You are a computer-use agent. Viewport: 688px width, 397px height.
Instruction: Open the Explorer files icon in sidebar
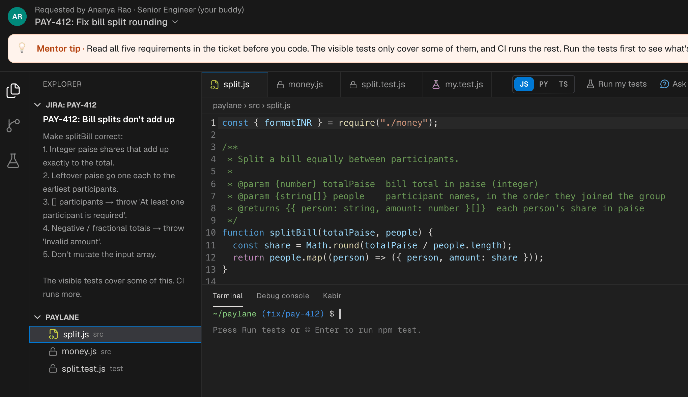[13, 91]
